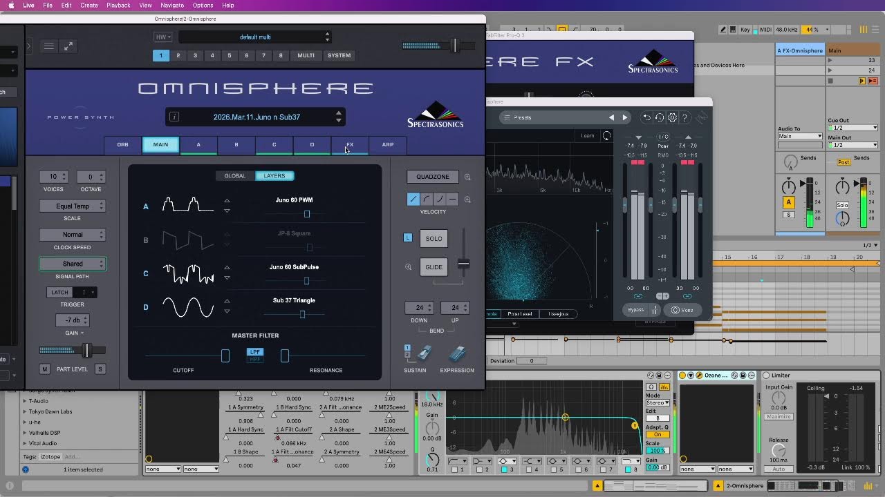
Task: Click the Ozone gain match icon
Action: click(654, 310)
